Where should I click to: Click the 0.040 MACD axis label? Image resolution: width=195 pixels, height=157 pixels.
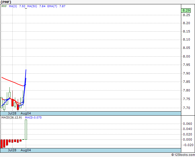tap(188, 129)
